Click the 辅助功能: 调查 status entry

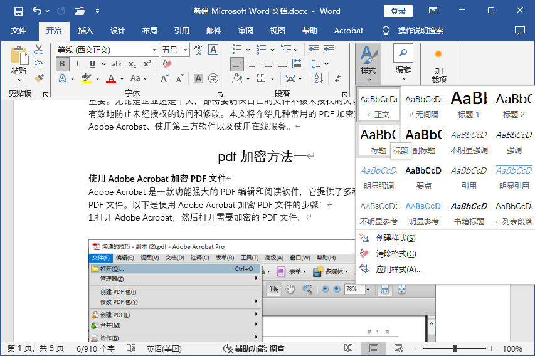tap(254, 348)
